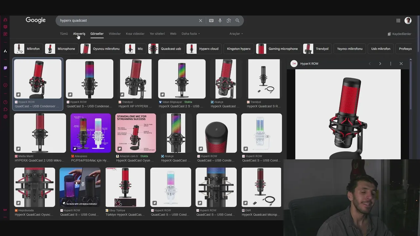Open the Yer siteleri tab
Image resolution: width=420 pixels, height=236 pixels.
157,34
